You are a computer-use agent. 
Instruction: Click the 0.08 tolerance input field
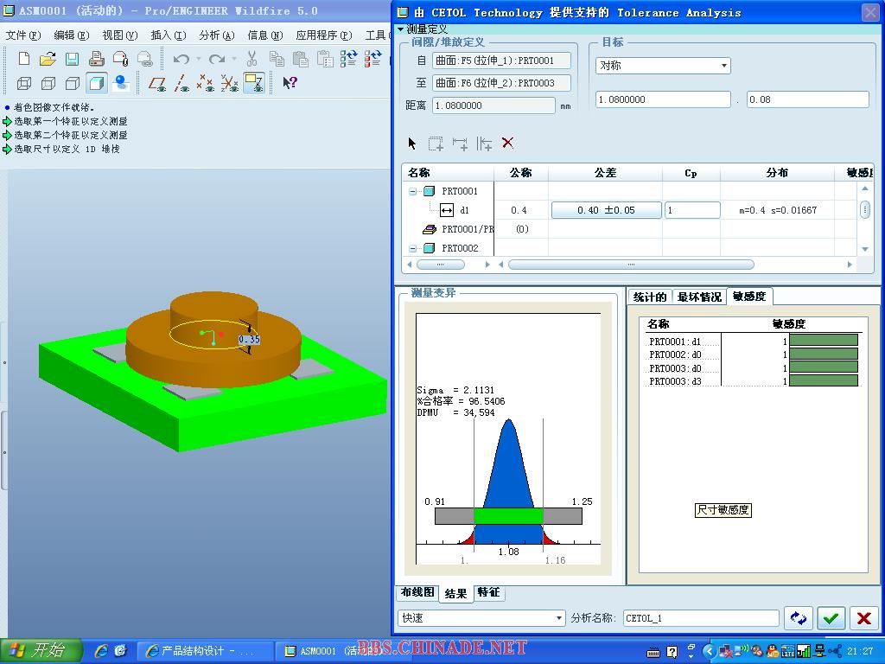click(x=808, y=99)
